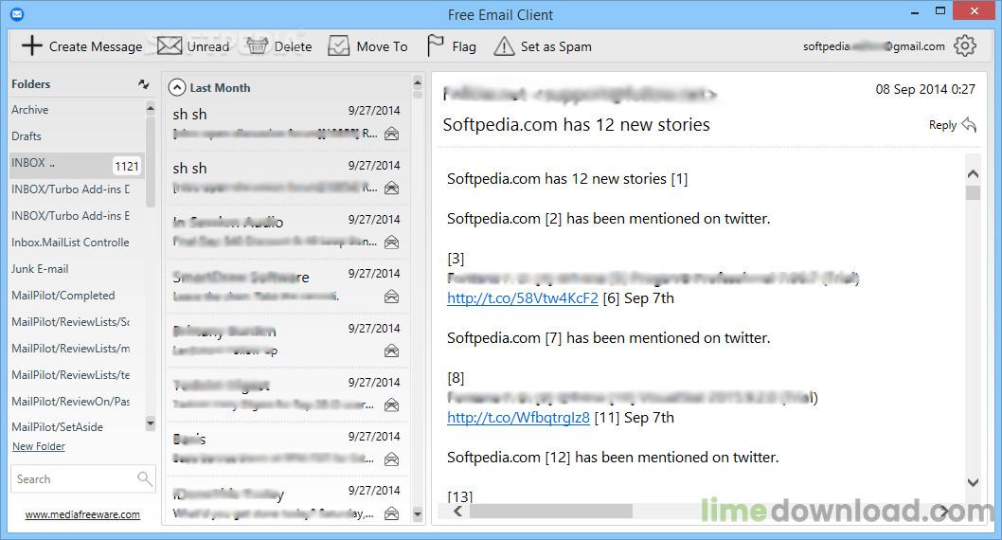Click the search magnifier icon
This screenshot has height=540, width=1002.
(x=144, y=478)
